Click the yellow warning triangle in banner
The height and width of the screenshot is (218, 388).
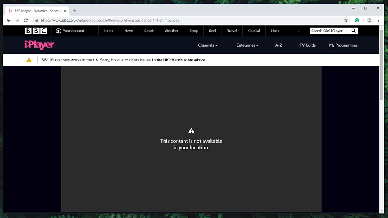pos(29,60)
